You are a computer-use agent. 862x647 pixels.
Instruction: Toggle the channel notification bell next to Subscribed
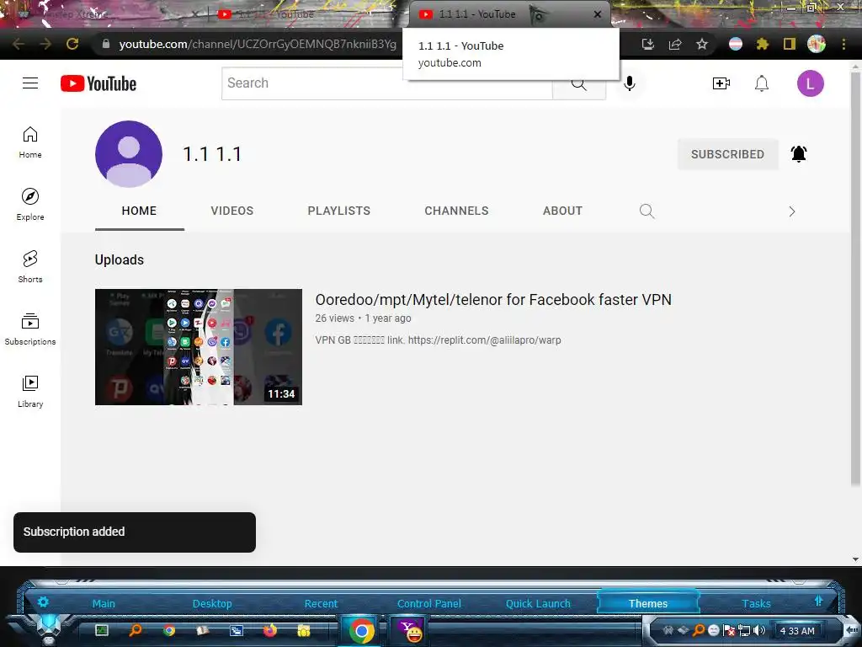[798, 154]
